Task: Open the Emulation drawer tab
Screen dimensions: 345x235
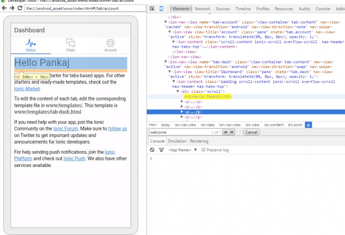Action: (177, 141)
